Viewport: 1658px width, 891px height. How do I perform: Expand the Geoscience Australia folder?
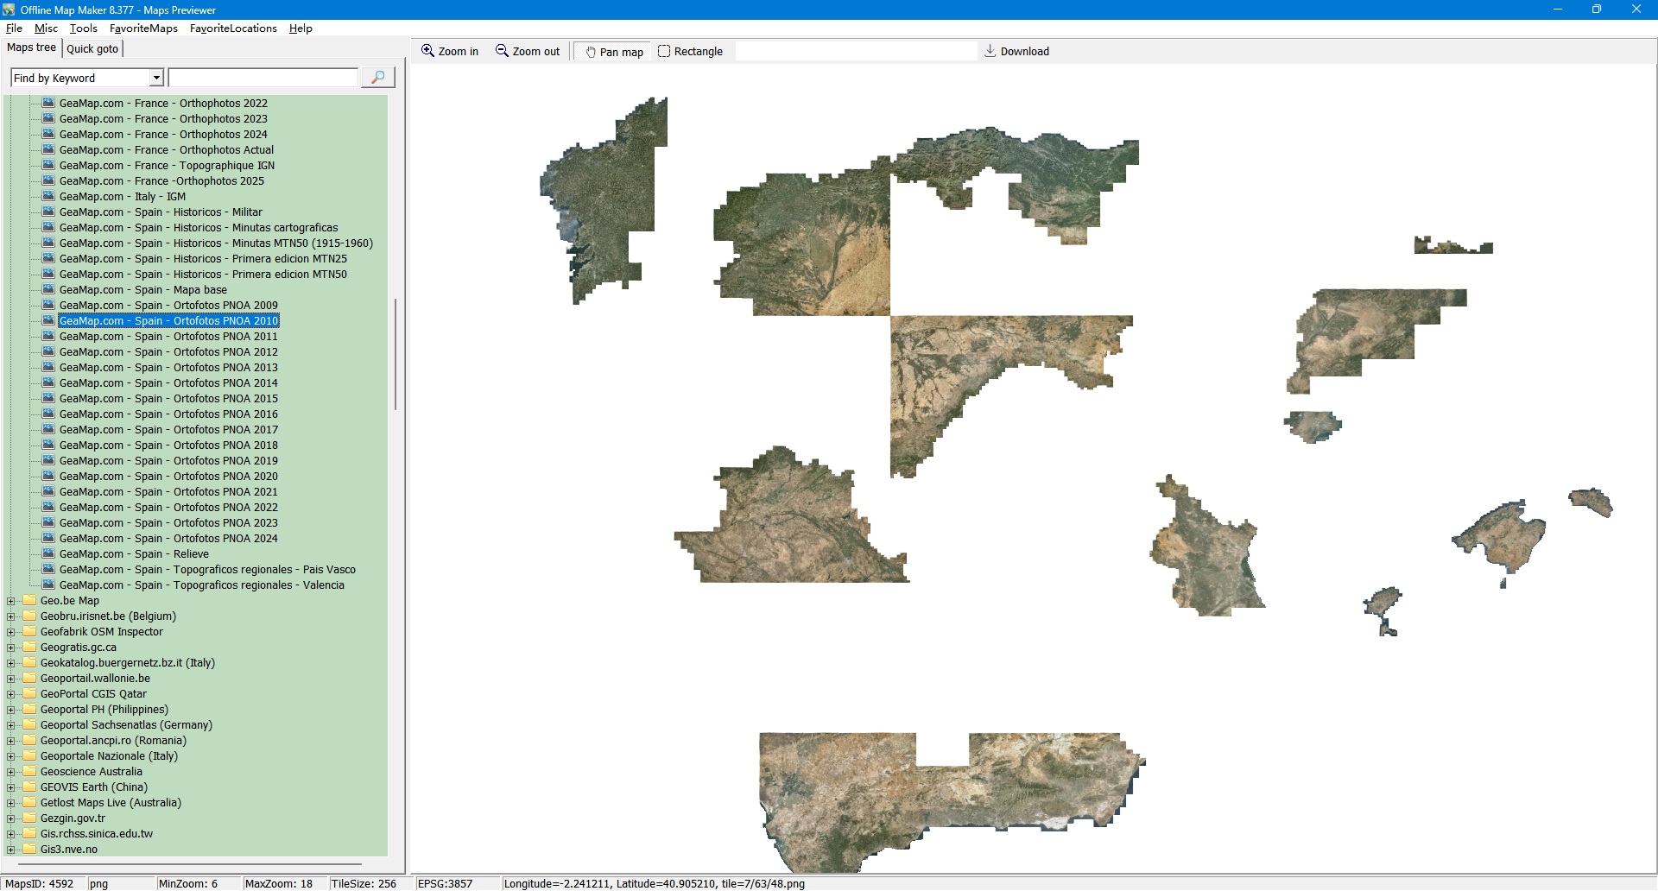tap(11, 772)
